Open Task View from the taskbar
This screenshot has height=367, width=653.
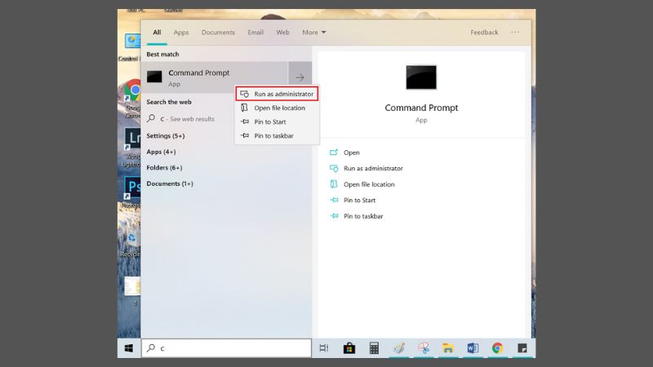(x=324, y=348)
